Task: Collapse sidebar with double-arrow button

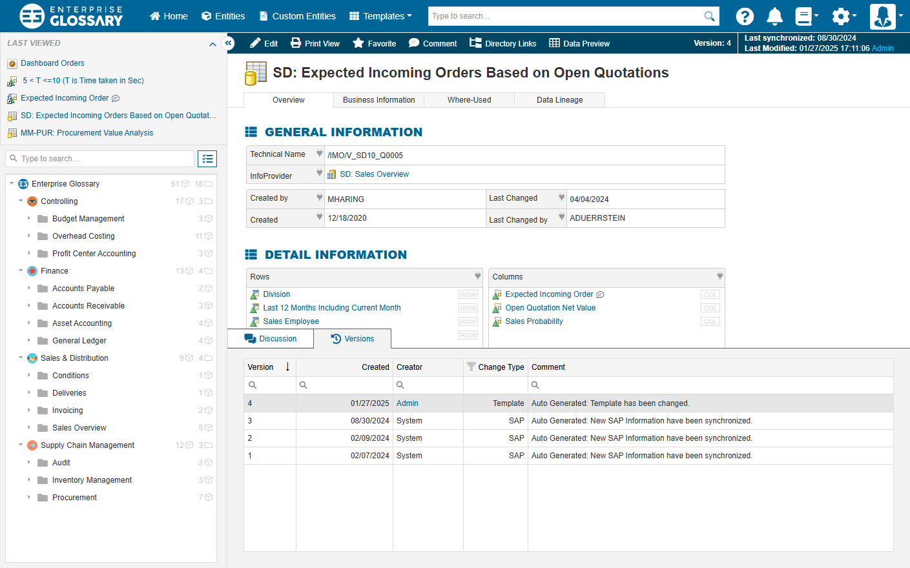Action: [x=228, y=43]
